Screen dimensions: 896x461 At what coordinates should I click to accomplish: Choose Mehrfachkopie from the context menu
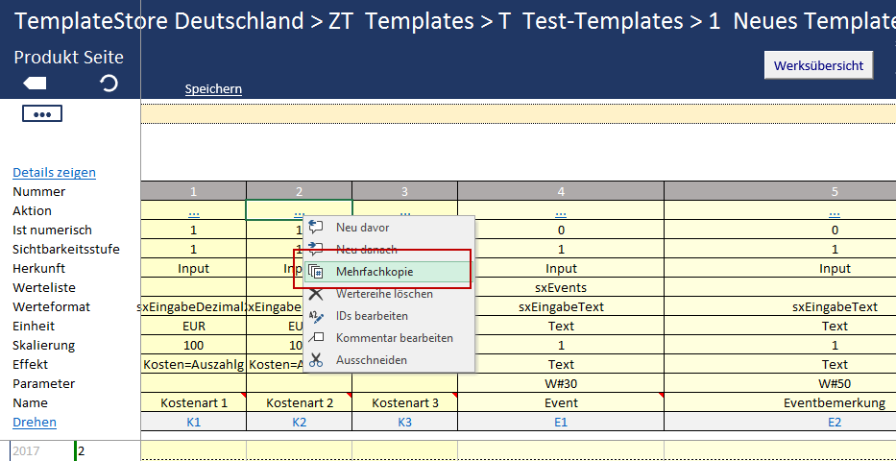[x=374, y=272]
